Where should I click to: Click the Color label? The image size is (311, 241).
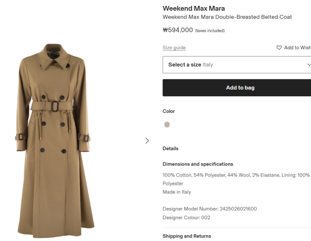click(x=169, y=111)
